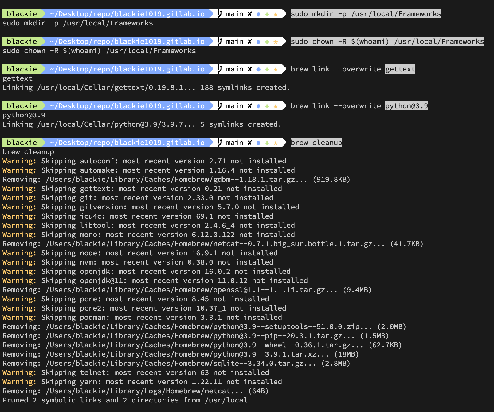
Task: Click the highlighted "brew cleanup" command
Action: [316, 143]
